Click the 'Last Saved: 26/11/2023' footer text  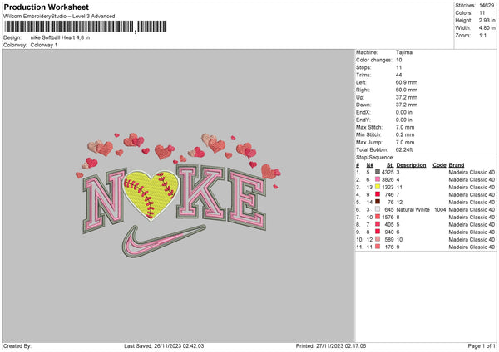(164, 345)
